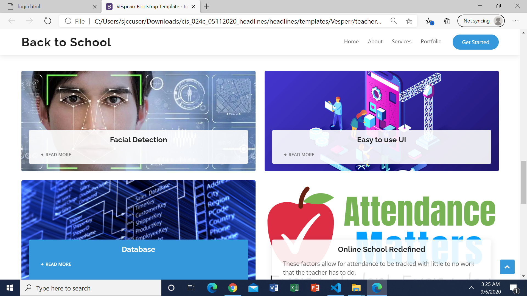Click the Windows search input box
The image size is (527, 296).
[x=91, y=288]
